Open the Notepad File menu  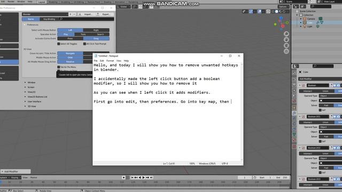pyautogui.click(x=96, y=61)
